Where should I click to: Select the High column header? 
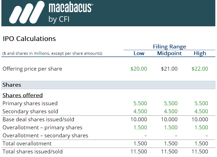(x=200, y=53)
